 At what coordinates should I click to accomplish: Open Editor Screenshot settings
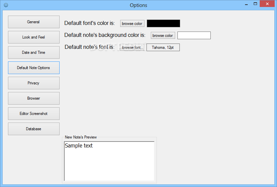[x=34, y=114]
